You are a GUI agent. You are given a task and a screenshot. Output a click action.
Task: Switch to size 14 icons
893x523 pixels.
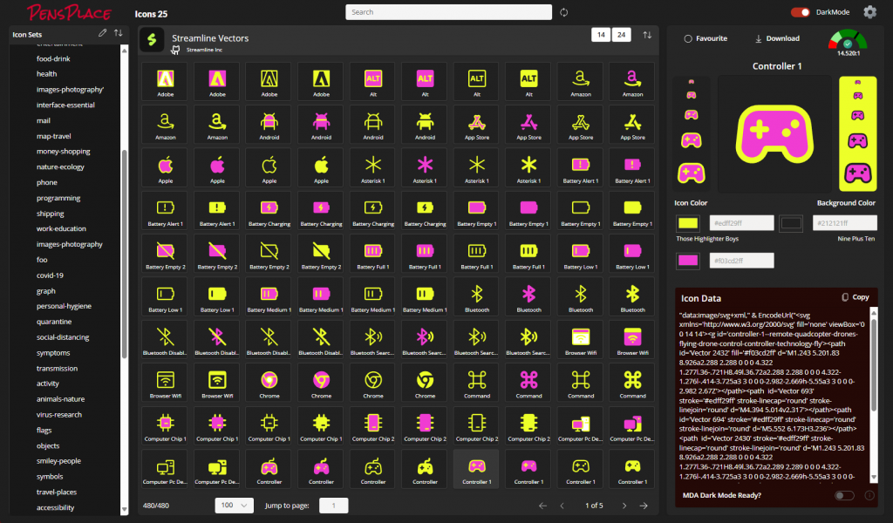pos(601,35)
